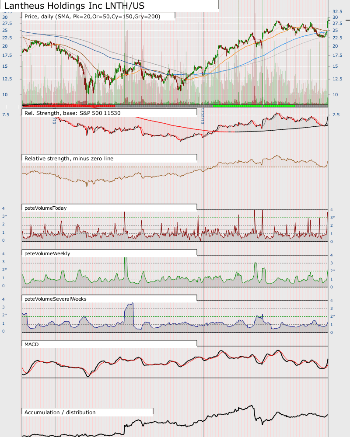The width and height of the screenshot is (350, 437).
Task: Click the 'Rel. Strength, base: S&P 500' label
Action: pos(72,113)
